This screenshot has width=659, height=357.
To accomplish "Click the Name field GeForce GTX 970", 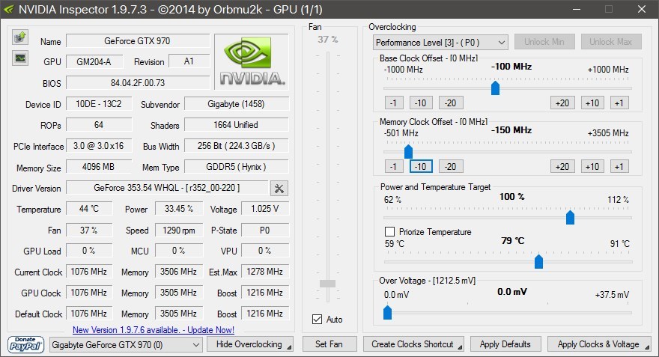I will 138,41.
